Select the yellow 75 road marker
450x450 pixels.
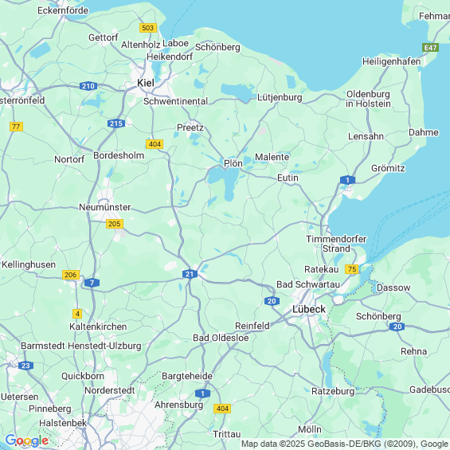352,269
